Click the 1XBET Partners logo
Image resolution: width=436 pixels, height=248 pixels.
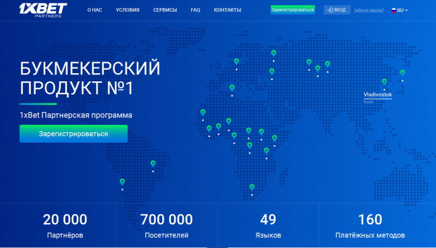tap(43, 10)
